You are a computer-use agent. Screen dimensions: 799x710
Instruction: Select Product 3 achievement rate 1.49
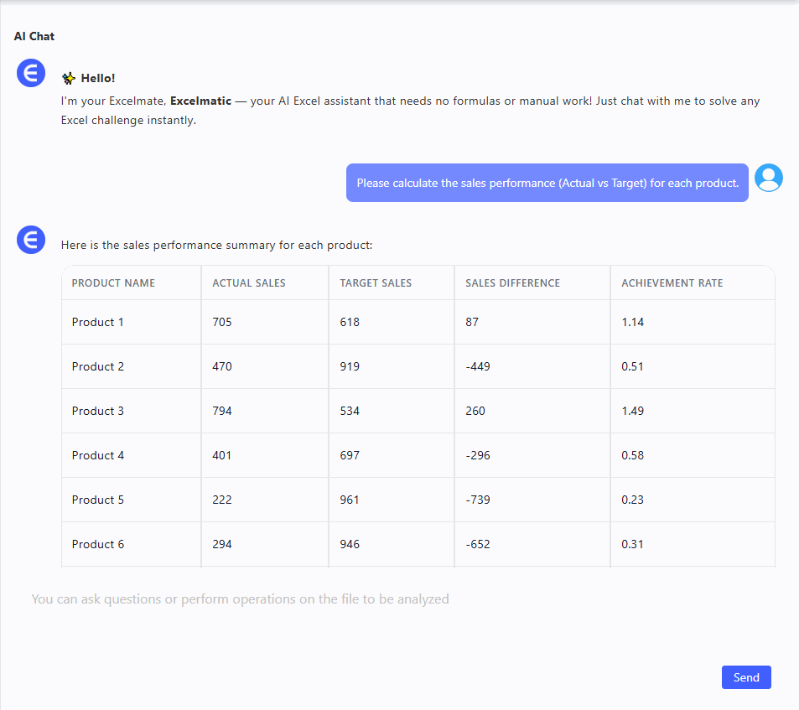[x=632, y=411]
